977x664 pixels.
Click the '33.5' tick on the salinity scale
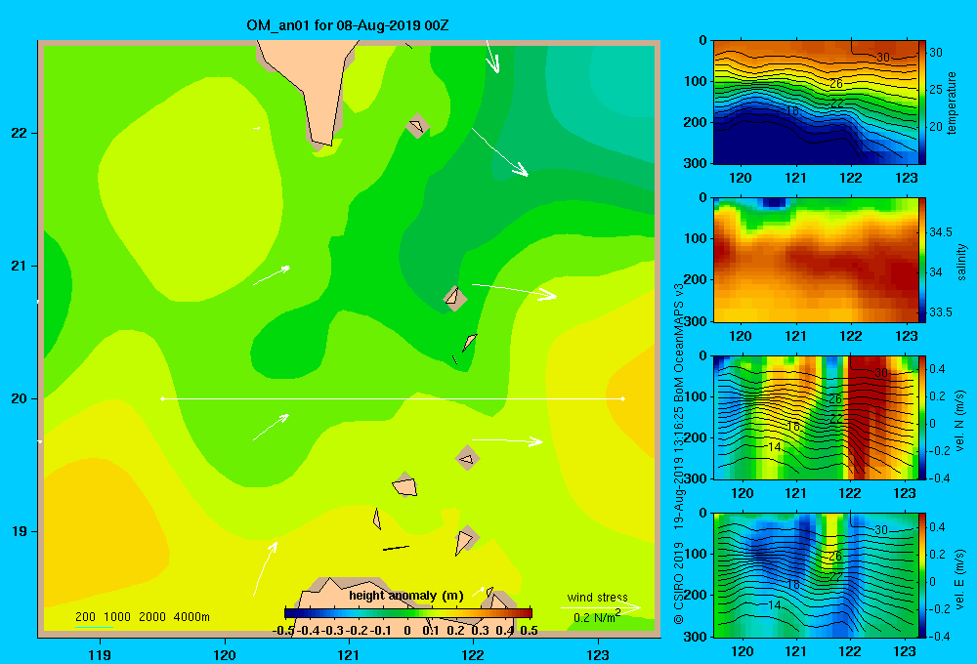[x=940, y=312]
